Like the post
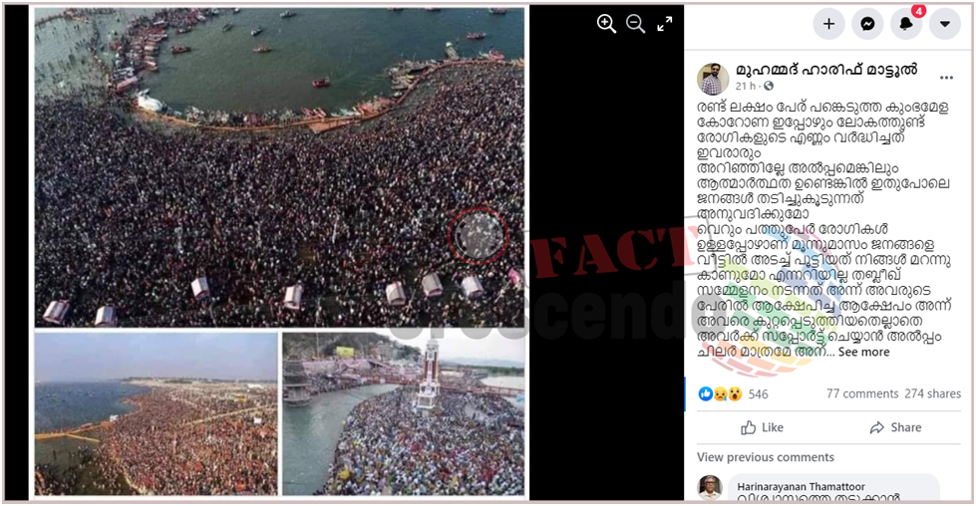This screenshot has height=506, width=976. (x=763, y=427)
